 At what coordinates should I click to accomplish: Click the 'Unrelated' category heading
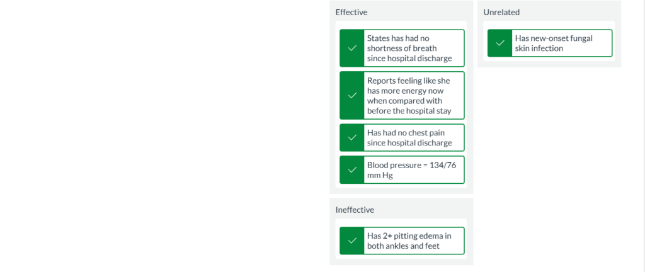tap(501, 12)
